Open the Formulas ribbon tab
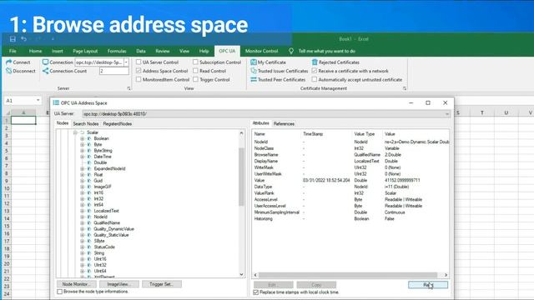Image resolution: width=534 pixels, height=300 pixels. pos(117,51)
